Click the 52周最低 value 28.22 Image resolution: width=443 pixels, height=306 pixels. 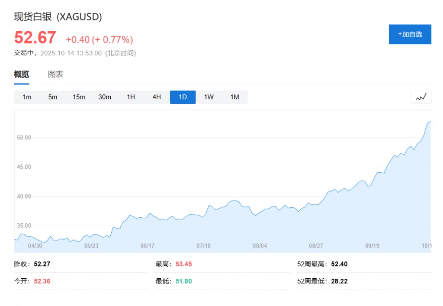[x=339, y=281]
